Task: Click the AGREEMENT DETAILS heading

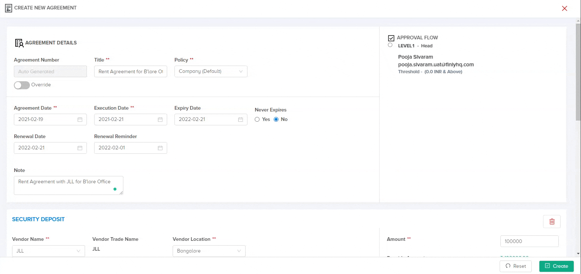Action: pos(51,43)
